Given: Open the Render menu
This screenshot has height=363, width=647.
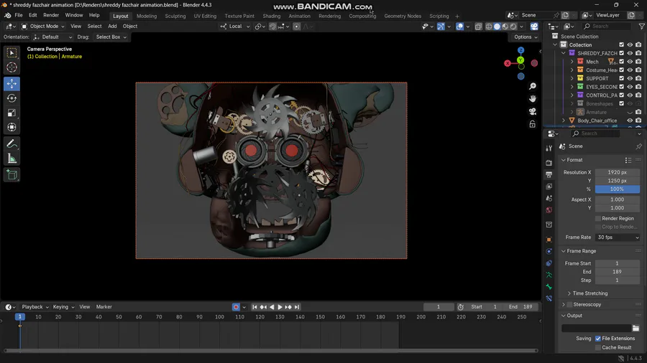Looking at the screenshot, I should (x=51, y=15).
